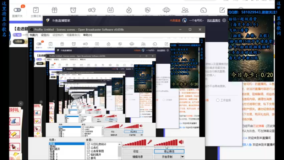Image resolution: width=284 pixels, height=160 pixels.
Task: Open the 设定(S) menu in OBS
Action: point(45,35)
